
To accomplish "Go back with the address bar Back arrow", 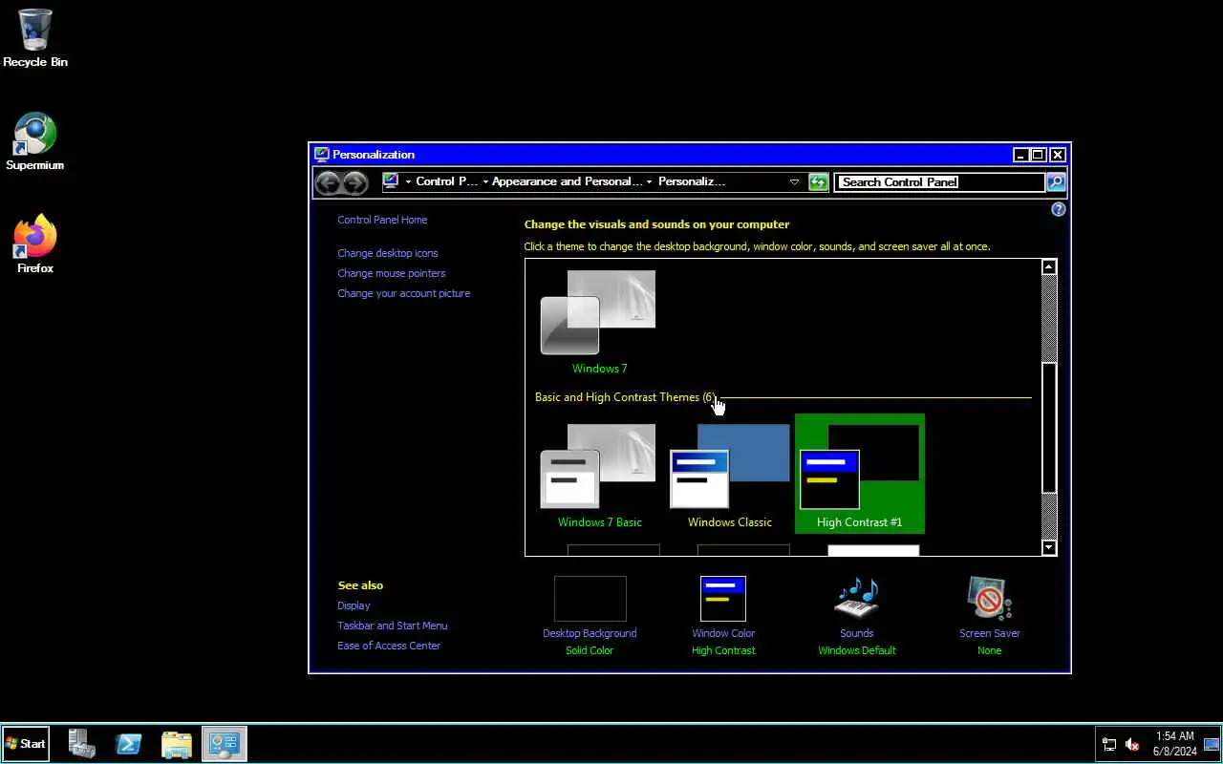I will [328, 182].
